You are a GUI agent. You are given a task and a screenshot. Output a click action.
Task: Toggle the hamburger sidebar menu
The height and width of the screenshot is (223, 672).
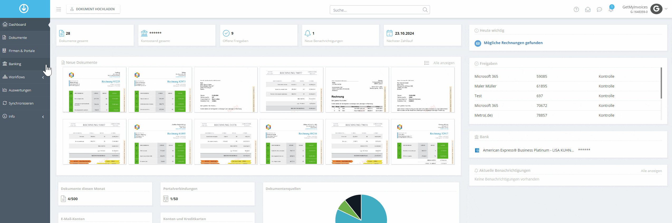pos(59,9)
